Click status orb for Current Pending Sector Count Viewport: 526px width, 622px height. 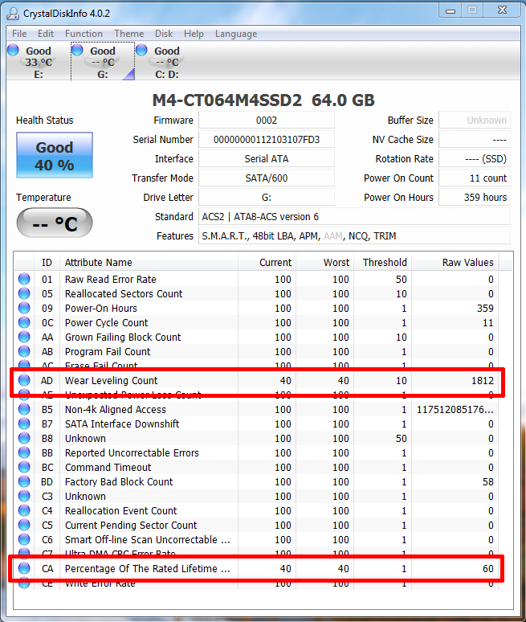[x=24, y=525]
